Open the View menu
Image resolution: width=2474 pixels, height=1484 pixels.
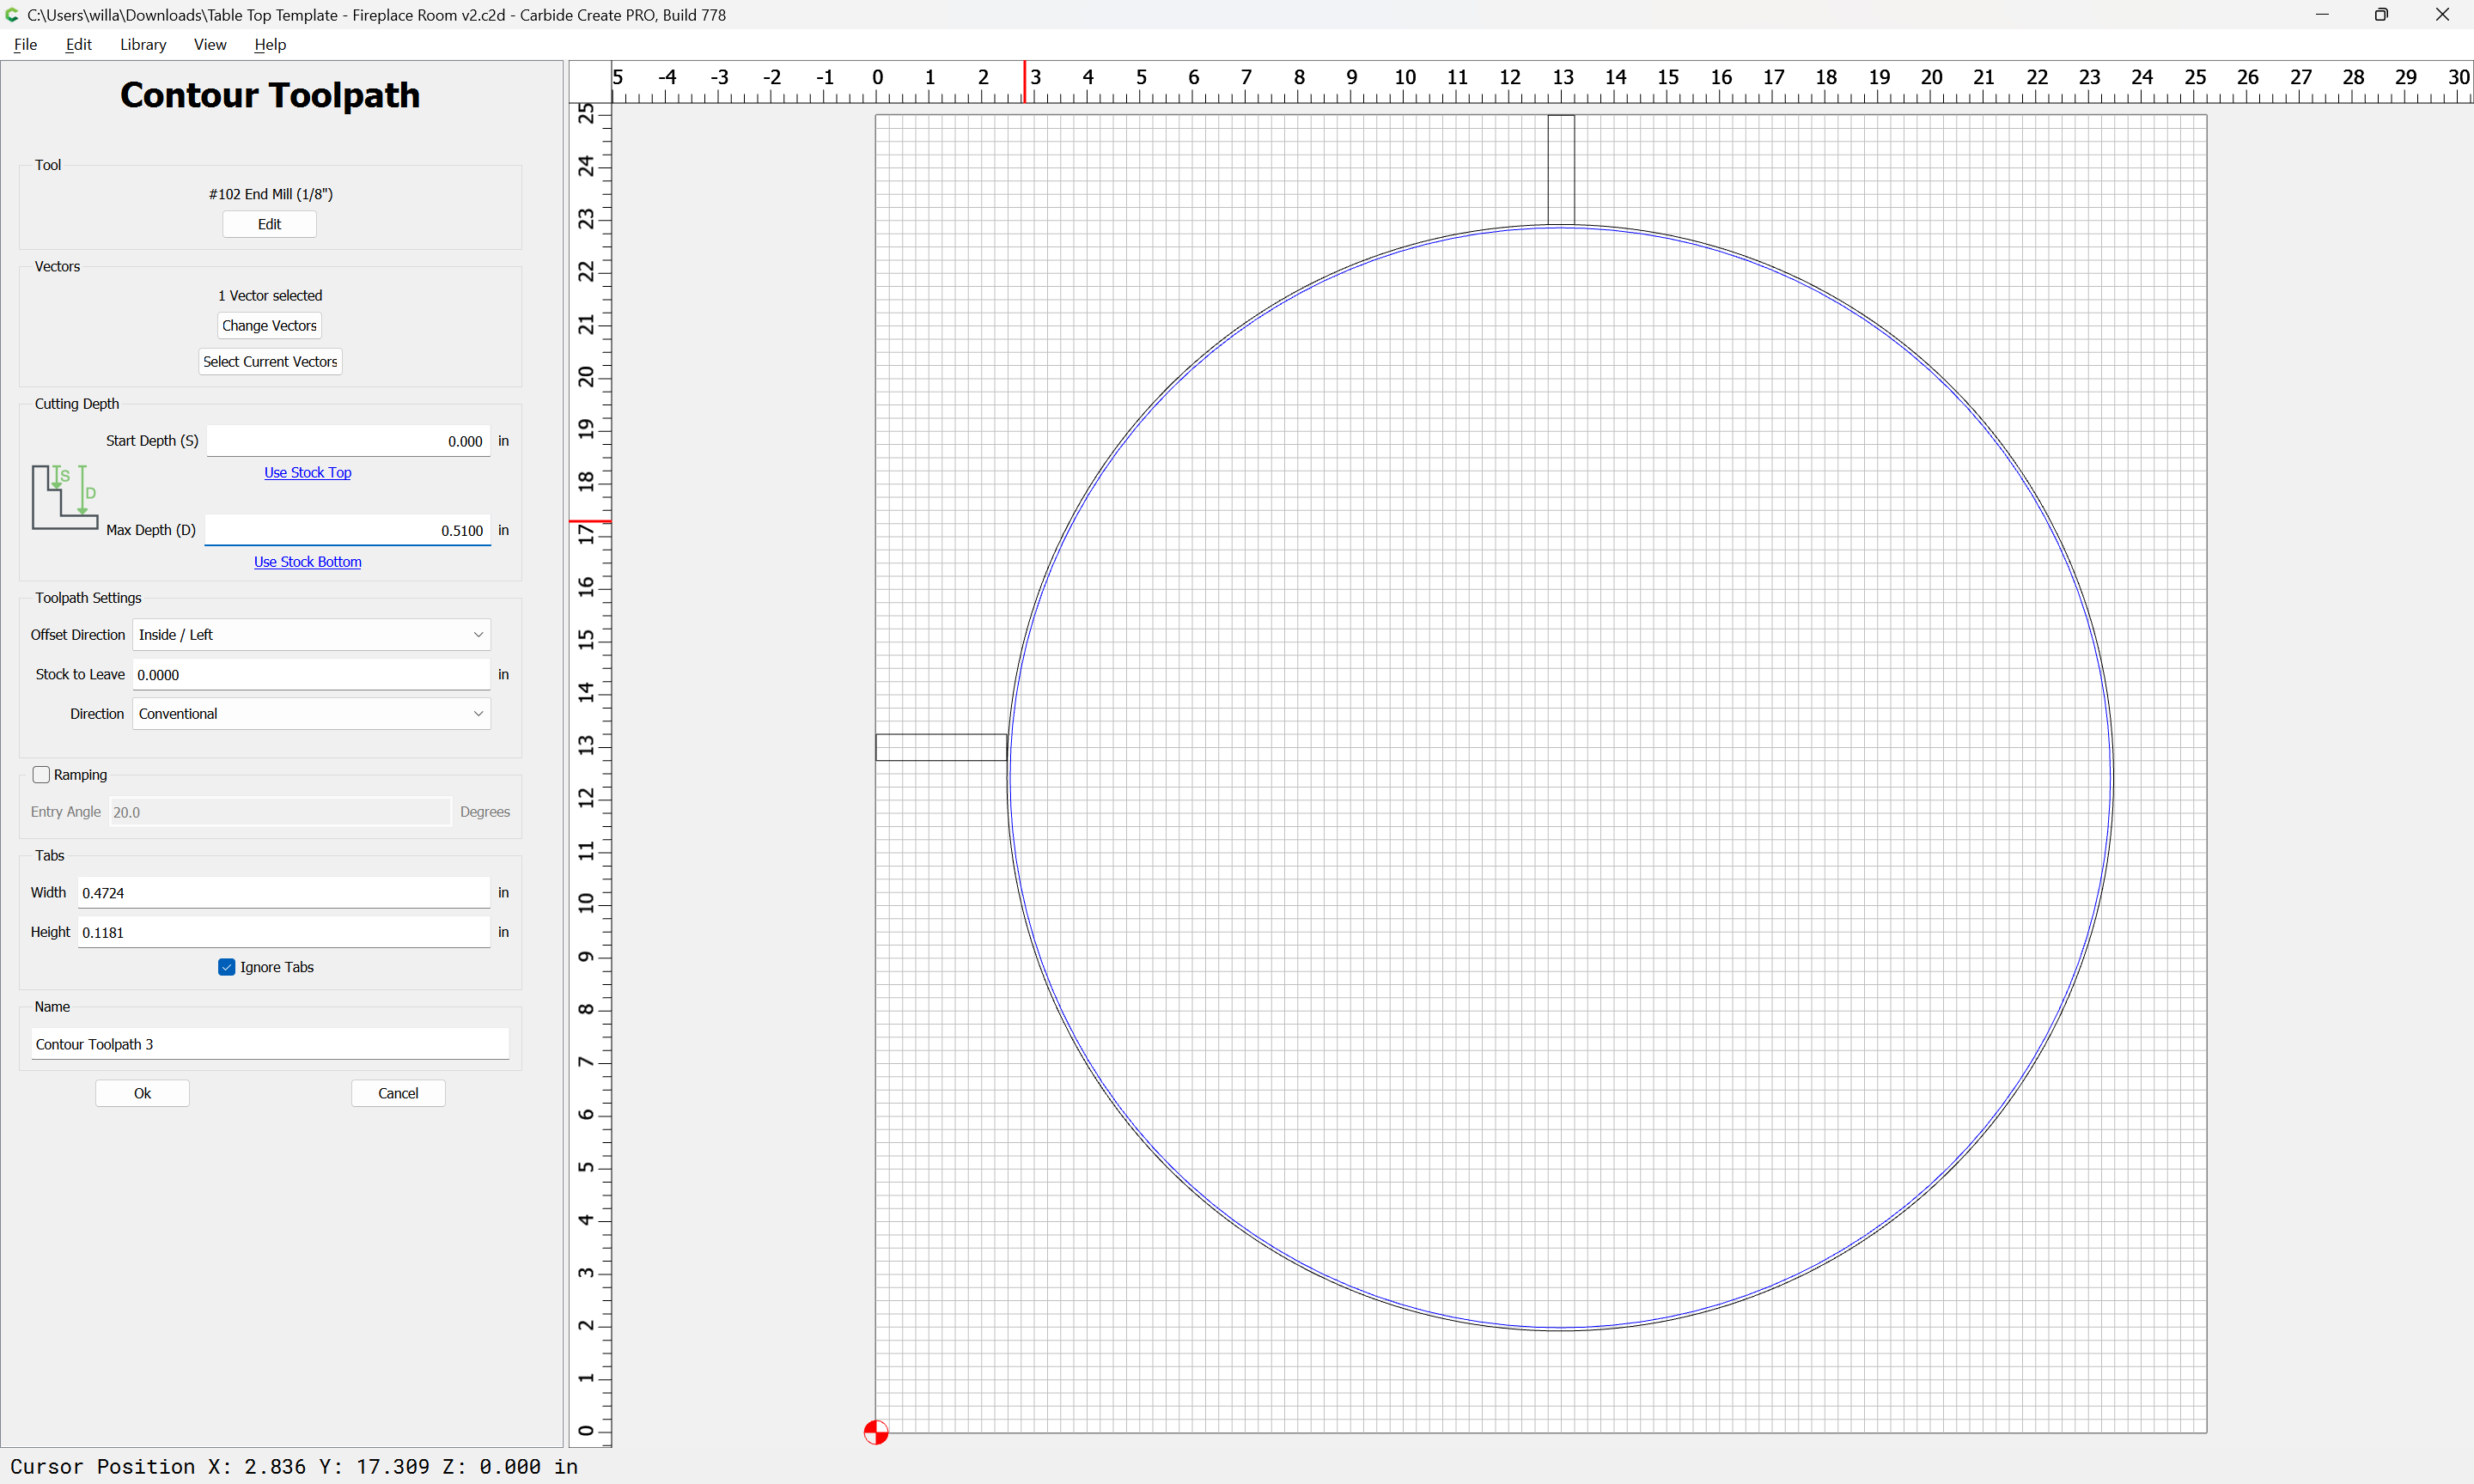210,44
